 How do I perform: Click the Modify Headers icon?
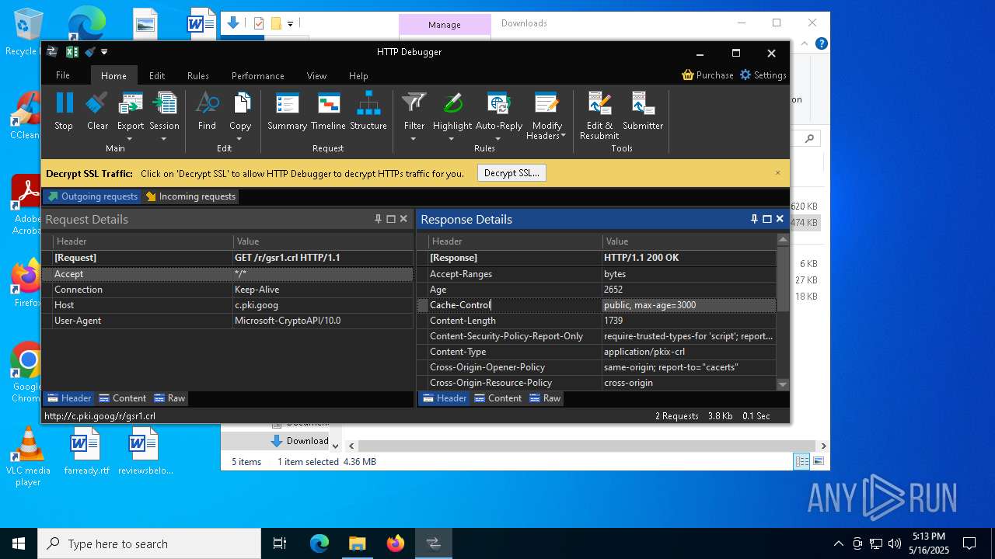tap(546, 104)
